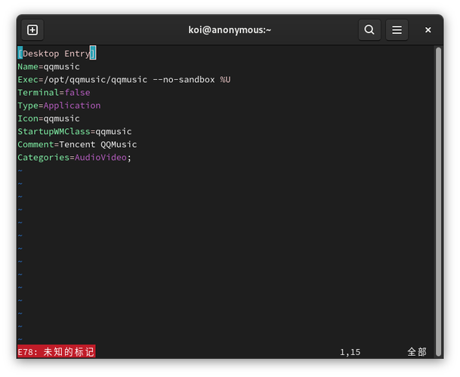This screenshot has height=377, width=460.
Task: Click the window title koi@anonymous:~
Action: tap(230, 30)
